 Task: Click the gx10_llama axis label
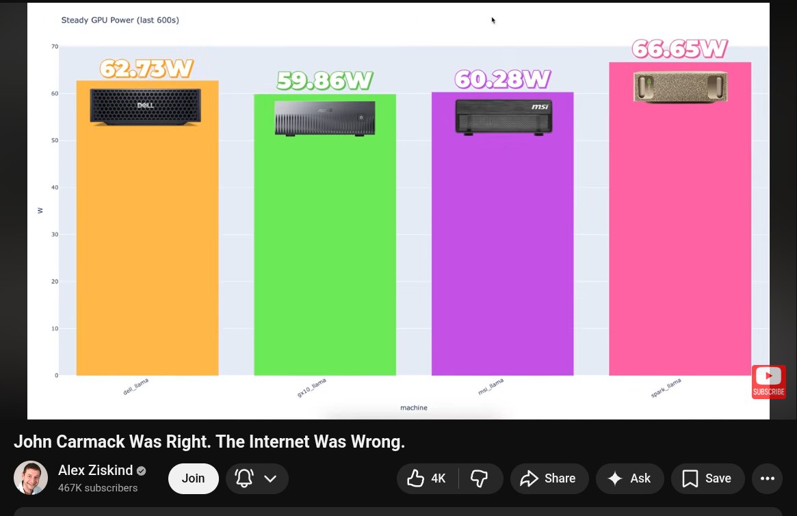click(x=311, y=388)
